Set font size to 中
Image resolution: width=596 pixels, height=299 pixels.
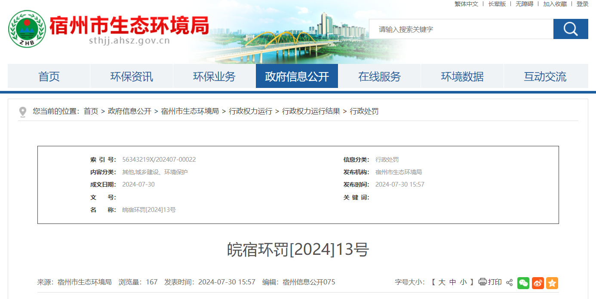452,282
